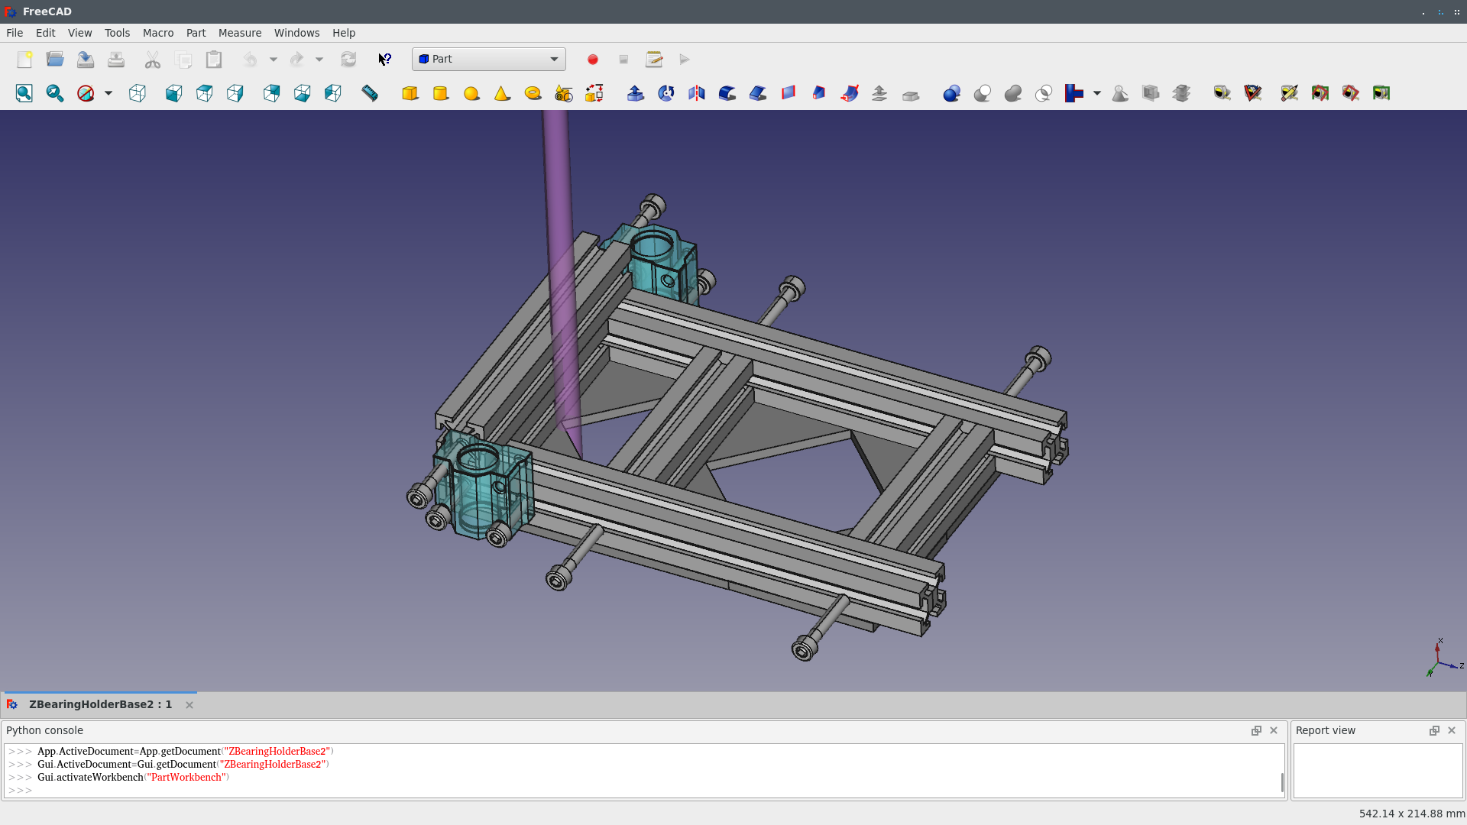
Task: Click the Boolean operation blue spheres icon
Action: coord(951,93)
